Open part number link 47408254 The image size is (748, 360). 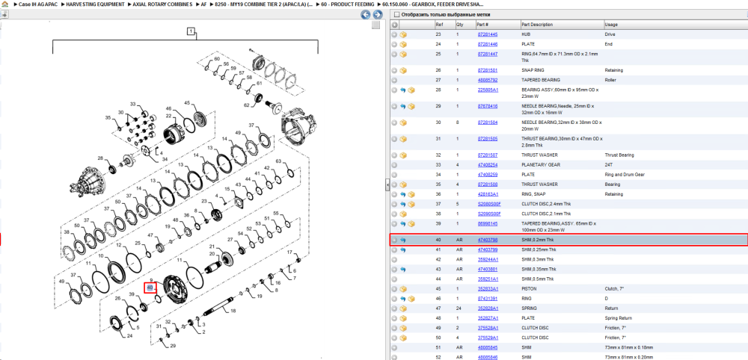tap(488, 165)
